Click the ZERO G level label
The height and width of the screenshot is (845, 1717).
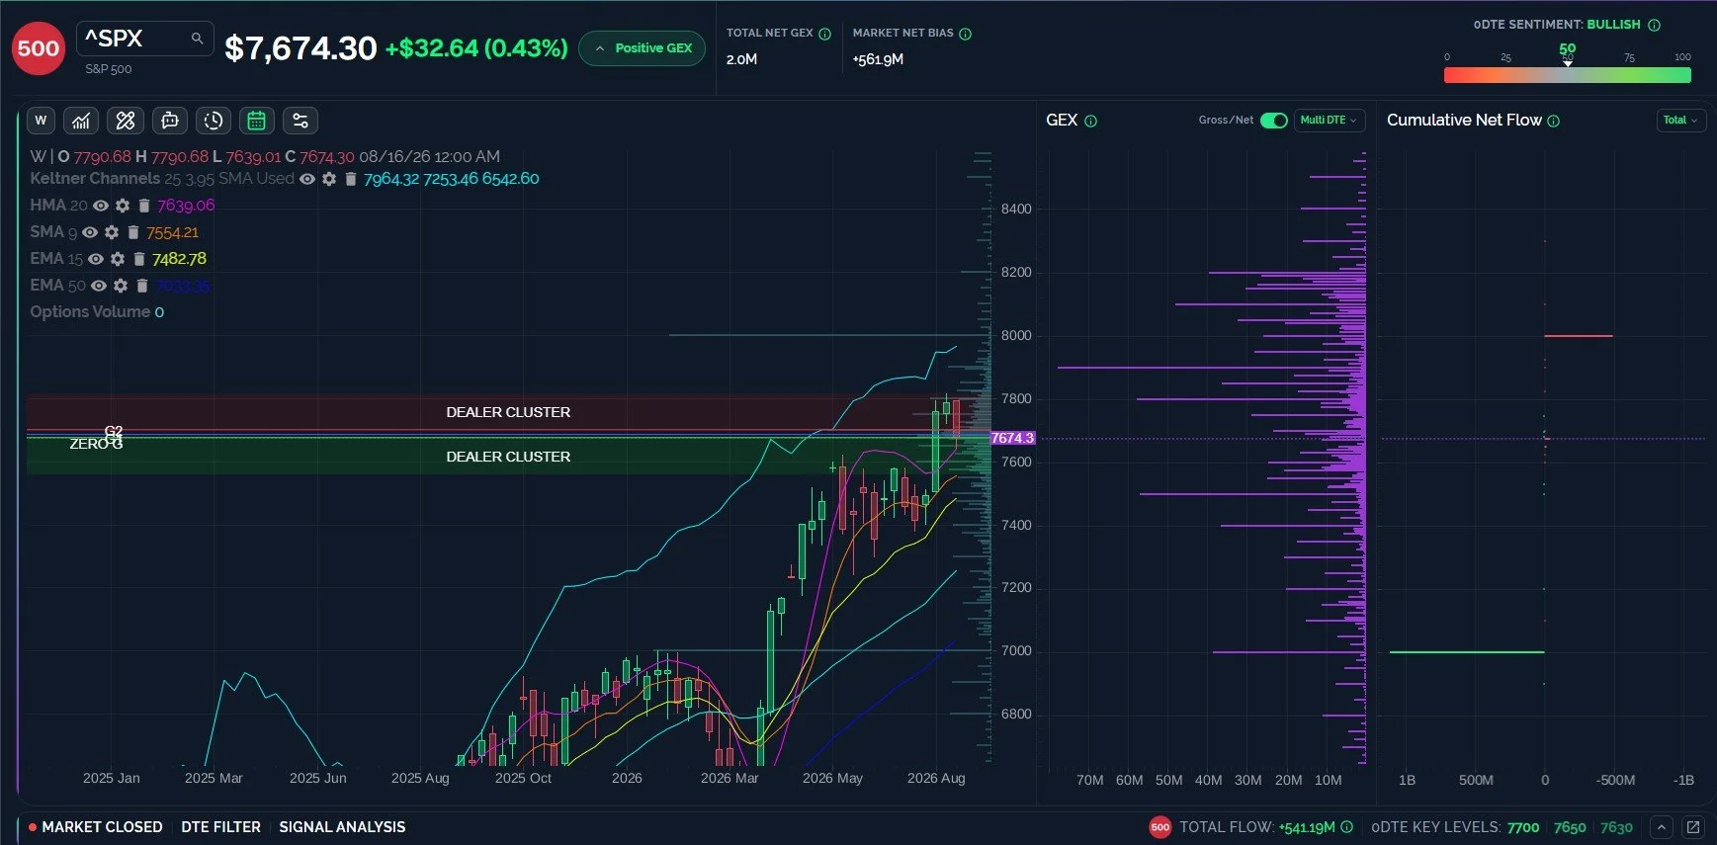pyautogui.click(x=96, y=445)
